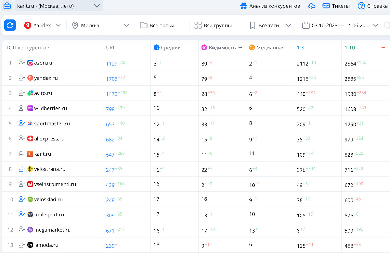Screen dimensions: 390x253
Task: Click the 2112 value in ozon.ru row
Action: (x=303, y=64)
